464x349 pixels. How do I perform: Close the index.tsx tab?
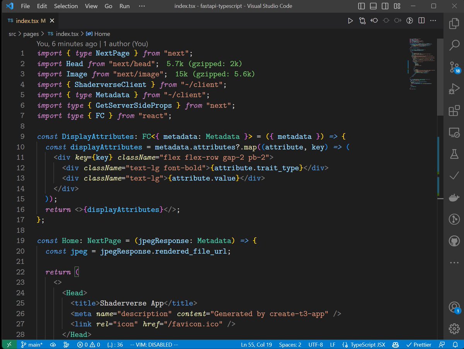click(x=52, y=21)
